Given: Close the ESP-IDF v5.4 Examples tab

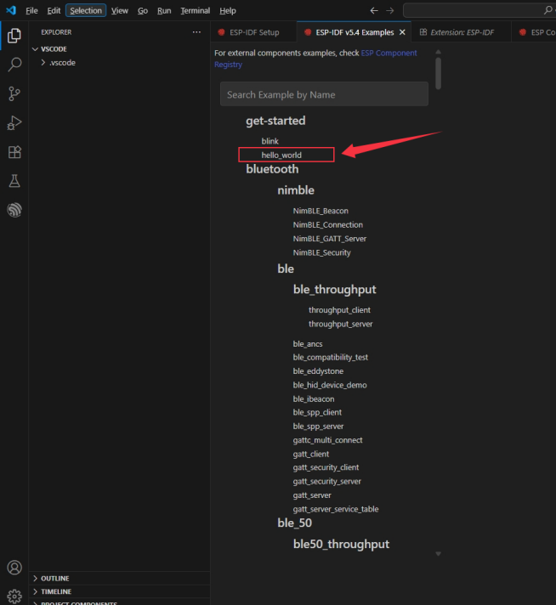Looking at the screenshot, I should click(402, 32).
